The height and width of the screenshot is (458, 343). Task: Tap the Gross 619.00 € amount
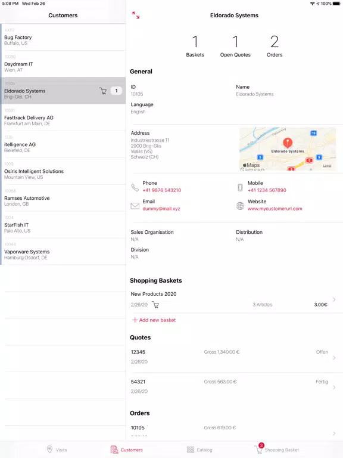click(x=220, y=428)
